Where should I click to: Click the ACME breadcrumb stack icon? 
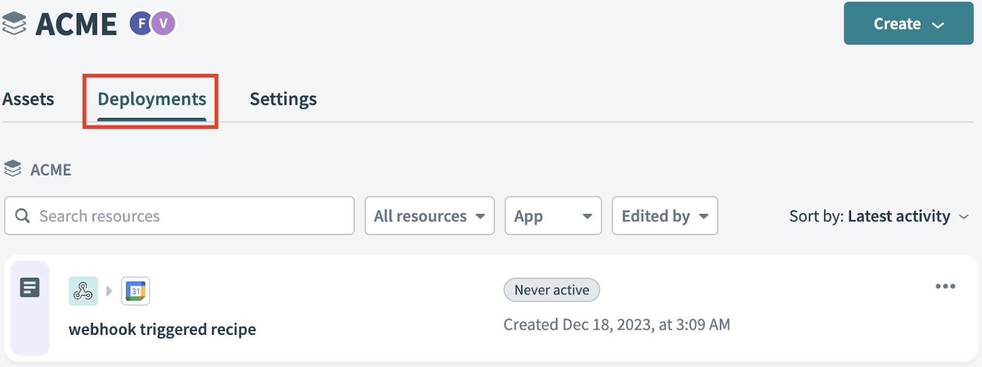click(13, 169)
